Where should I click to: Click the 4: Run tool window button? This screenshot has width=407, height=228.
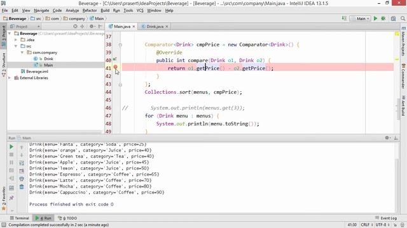(43, 218)
